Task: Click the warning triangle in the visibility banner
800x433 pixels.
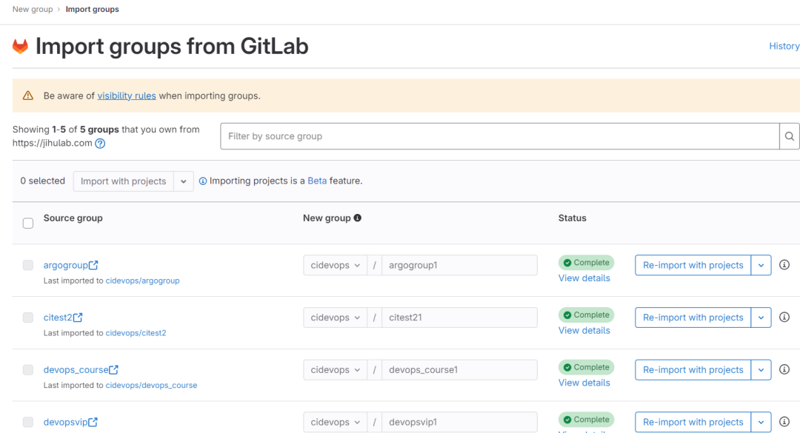Action: click(29, 95)
